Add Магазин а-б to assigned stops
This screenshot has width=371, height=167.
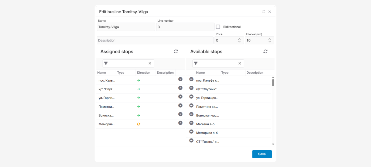point(191,123)
